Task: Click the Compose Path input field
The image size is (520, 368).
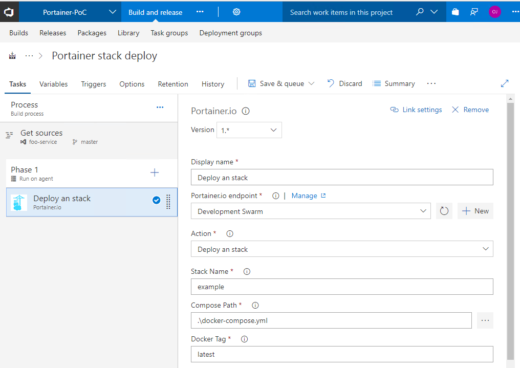Action: point(331,320)
